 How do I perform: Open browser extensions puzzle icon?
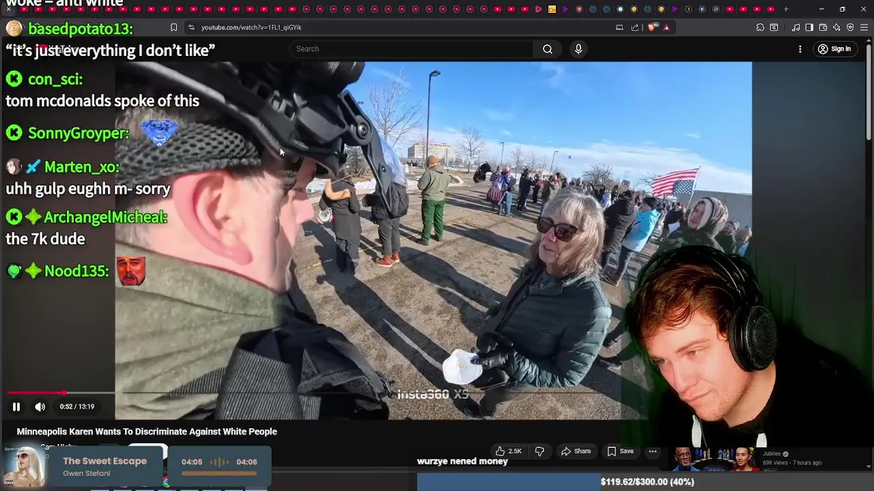[760, 27]
